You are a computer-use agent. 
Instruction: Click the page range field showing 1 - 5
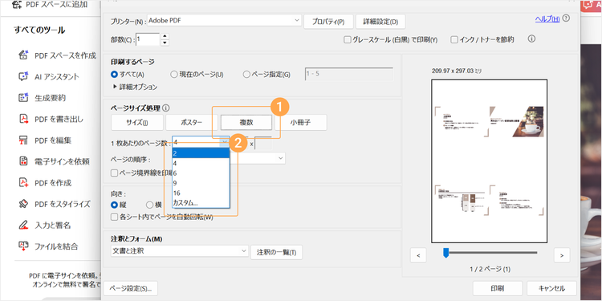click(x=349, y=74)
